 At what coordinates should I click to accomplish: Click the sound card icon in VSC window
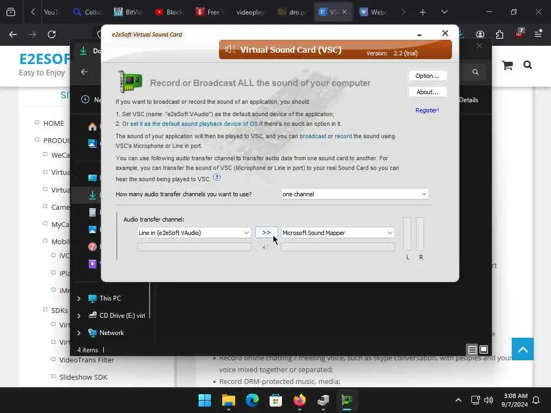coord(130,82)
